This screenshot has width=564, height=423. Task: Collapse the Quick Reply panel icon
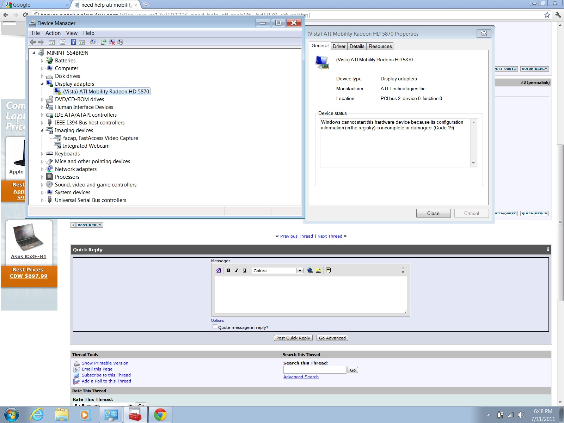tap(548, 249)
